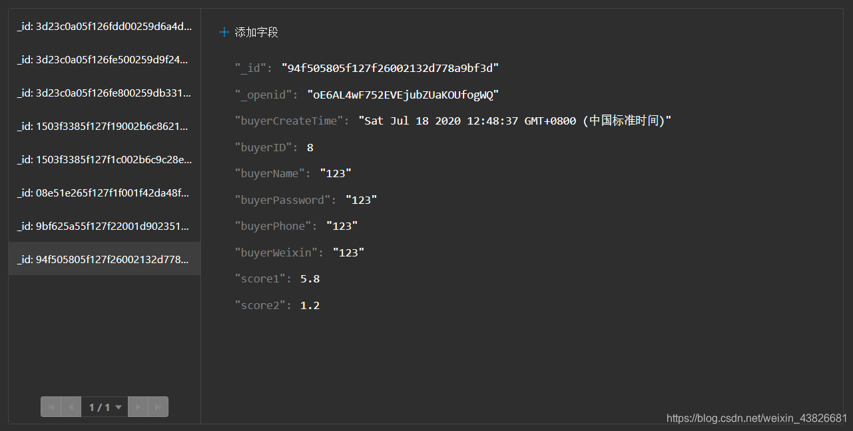This screenshot has width=853, height=431.
Task: Click the value "94f505805f127f26002132d778a9bf3d"
Action: coord(390,68)
